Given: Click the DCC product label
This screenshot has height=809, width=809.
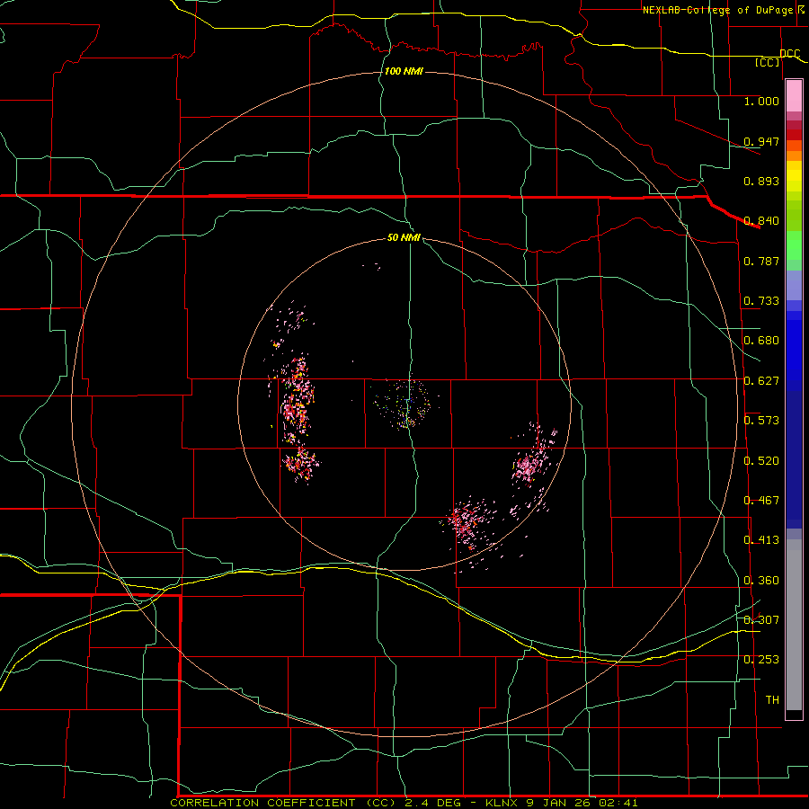Looking at the screenshot, I should pos(789,53).
